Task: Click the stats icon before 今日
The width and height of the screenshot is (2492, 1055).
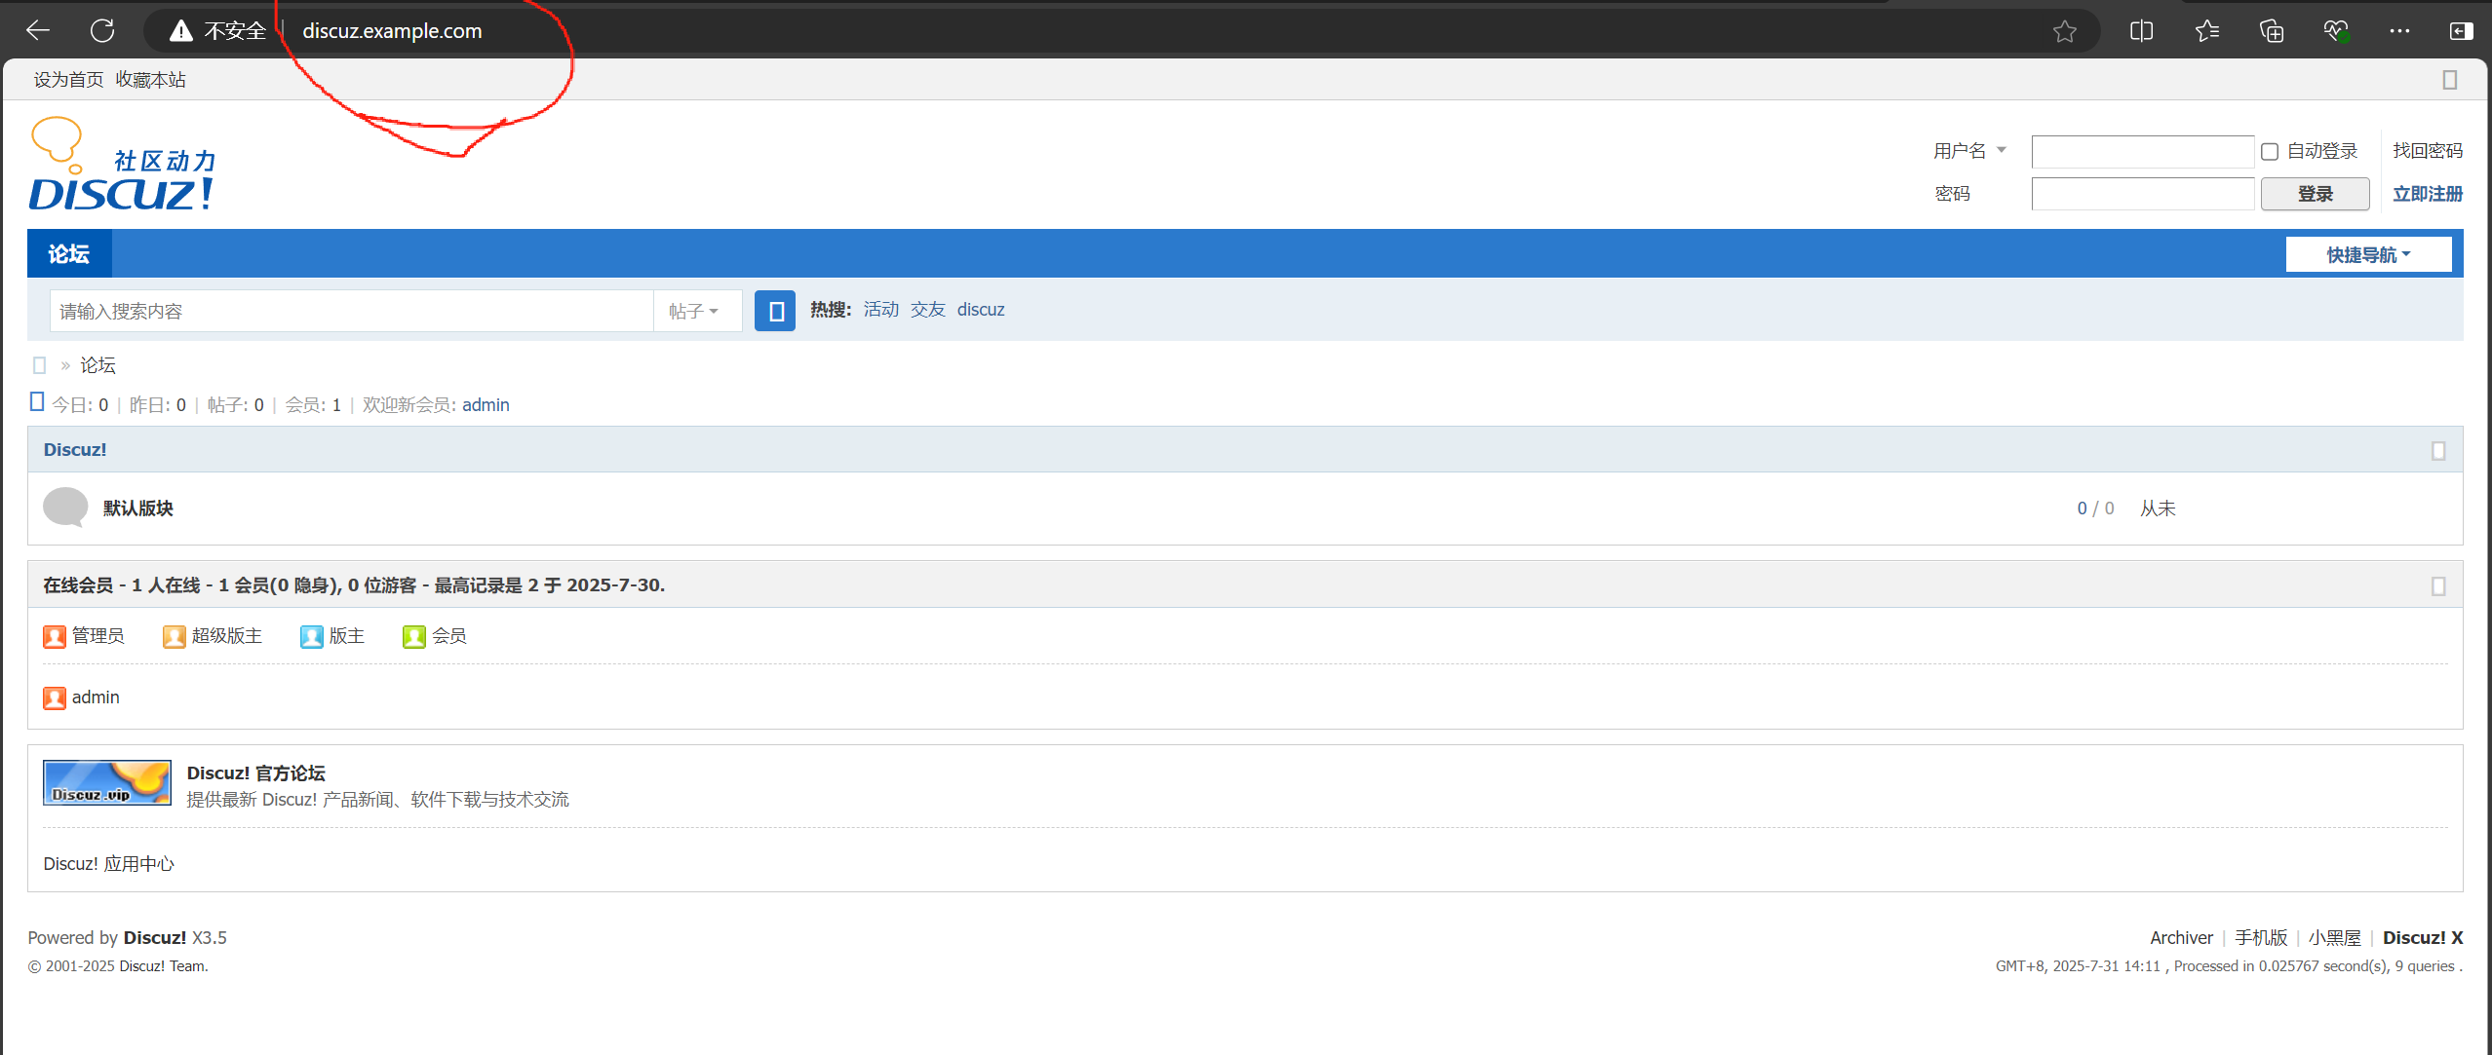Action: click(37, 401)
